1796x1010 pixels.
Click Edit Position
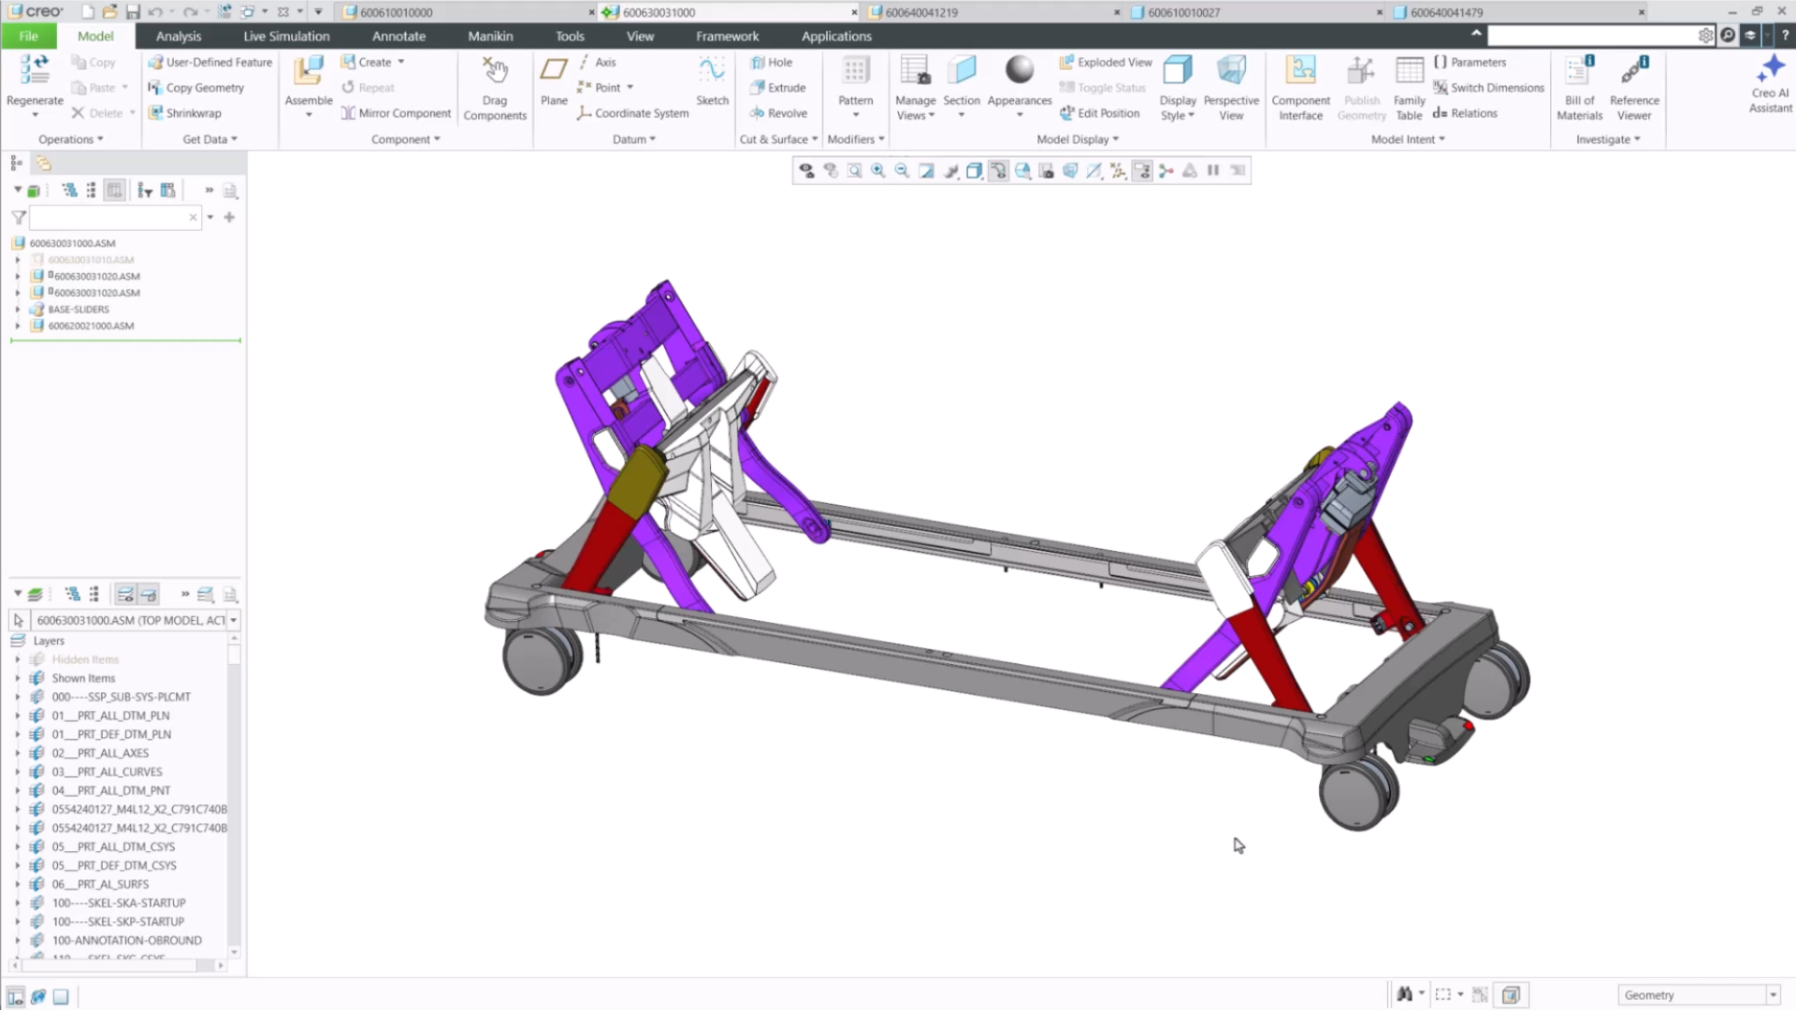1099,113
